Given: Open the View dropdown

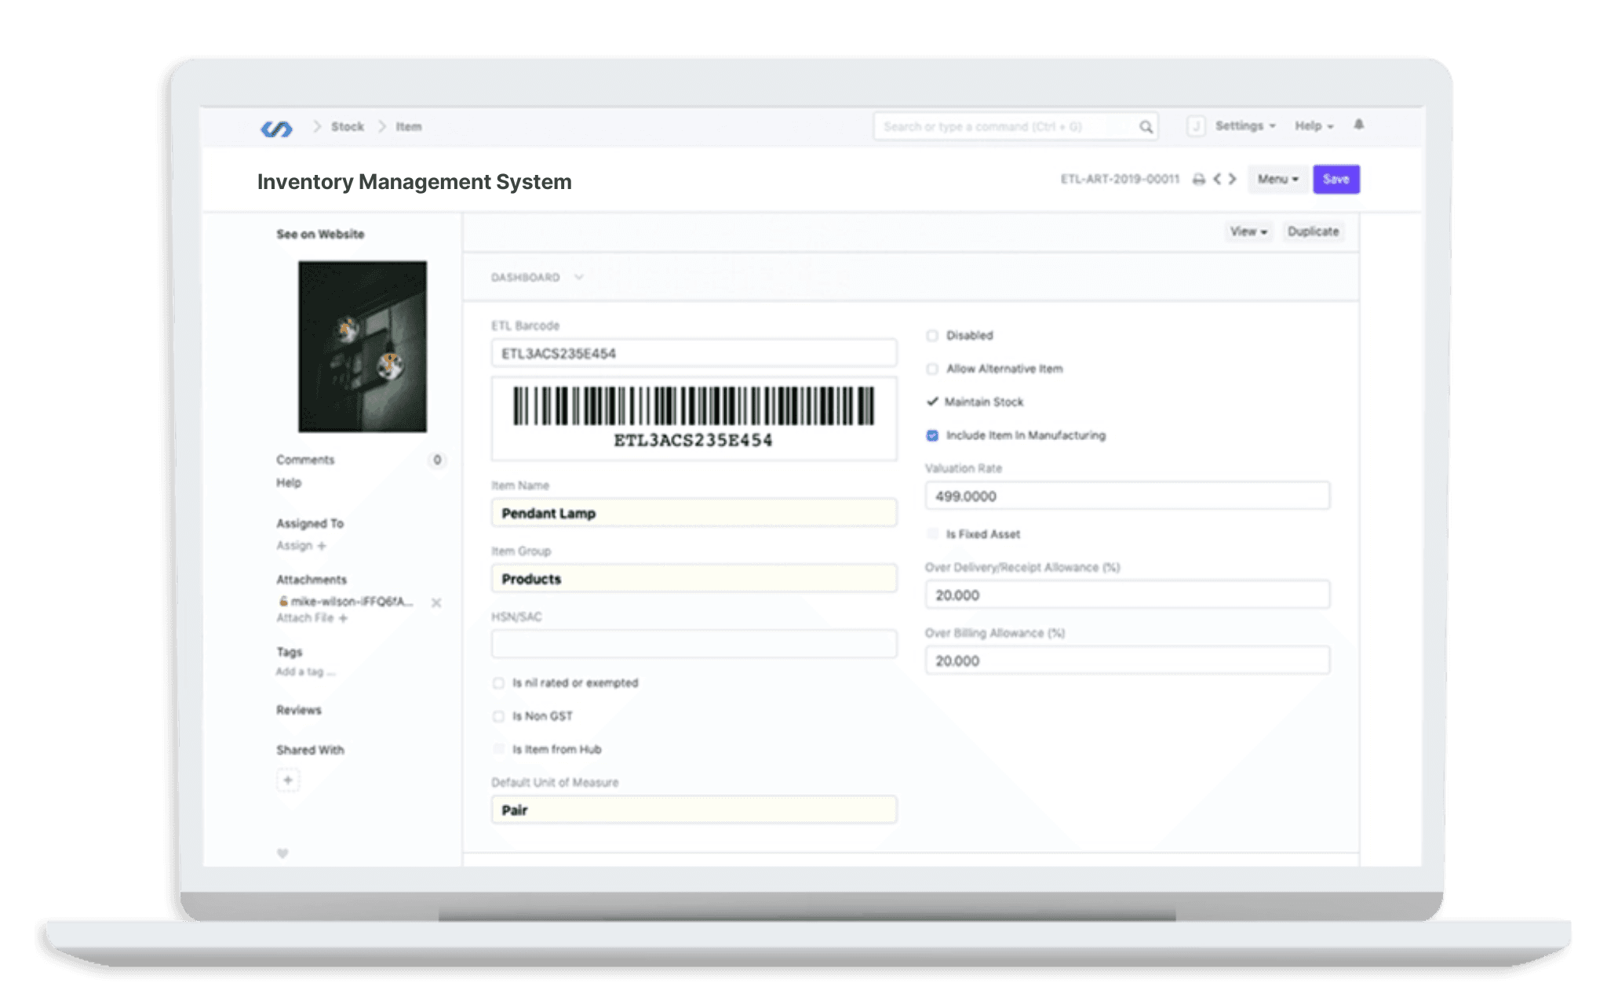Looking at the screenshot, I should point(1248,231).
